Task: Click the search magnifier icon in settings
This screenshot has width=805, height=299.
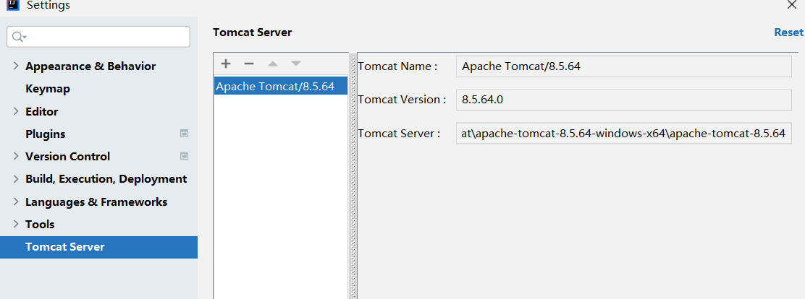Action: (x=19, y=36)
